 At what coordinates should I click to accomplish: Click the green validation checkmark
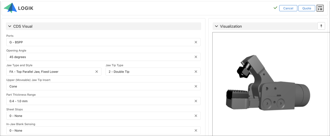coord(275,8)
